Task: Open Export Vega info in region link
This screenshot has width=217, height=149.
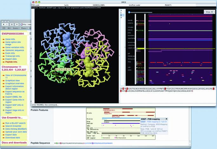Action: (x=15, y=111)
